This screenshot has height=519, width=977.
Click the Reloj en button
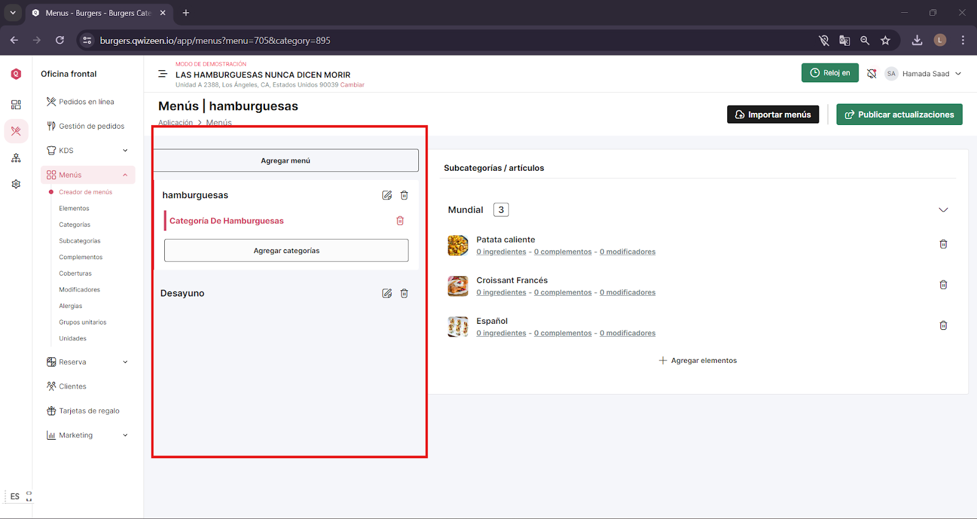(830, 73)
